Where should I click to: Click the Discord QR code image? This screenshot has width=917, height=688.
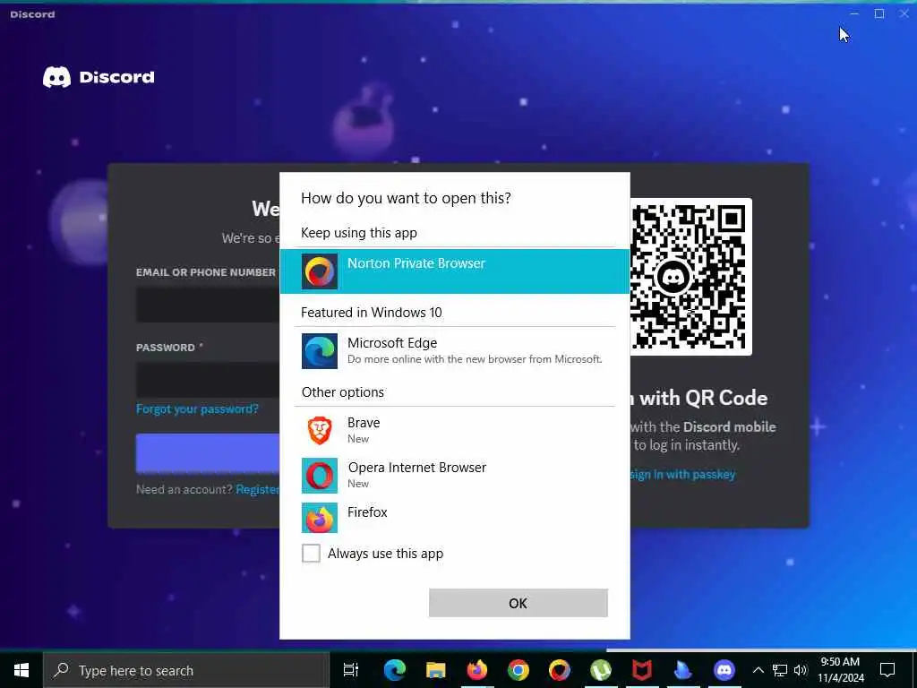click(x=690, y=277)
